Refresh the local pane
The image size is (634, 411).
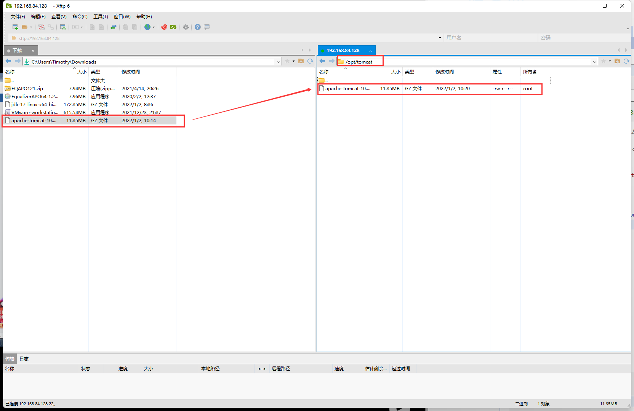tap(310, 61)
